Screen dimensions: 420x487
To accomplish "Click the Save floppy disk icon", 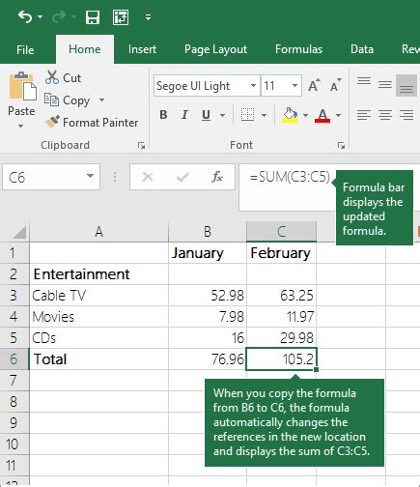I will pos(93,17).
